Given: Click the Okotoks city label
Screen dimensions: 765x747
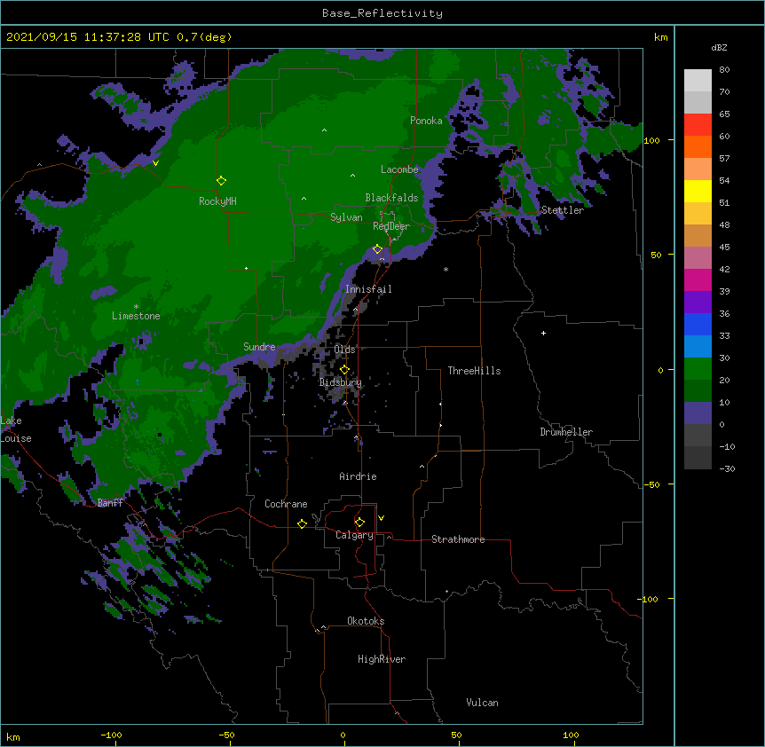Looking at the screenshot, I should tap(366, 621).
